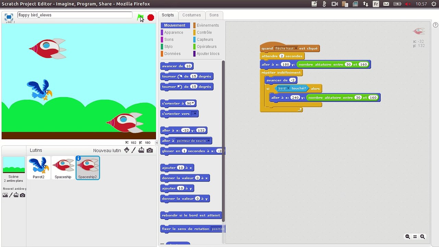
Task: Zoom out the scripts area
Action: 407,237
